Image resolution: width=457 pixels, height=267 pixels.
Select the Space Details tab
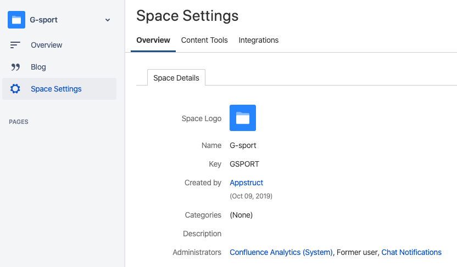176,78
